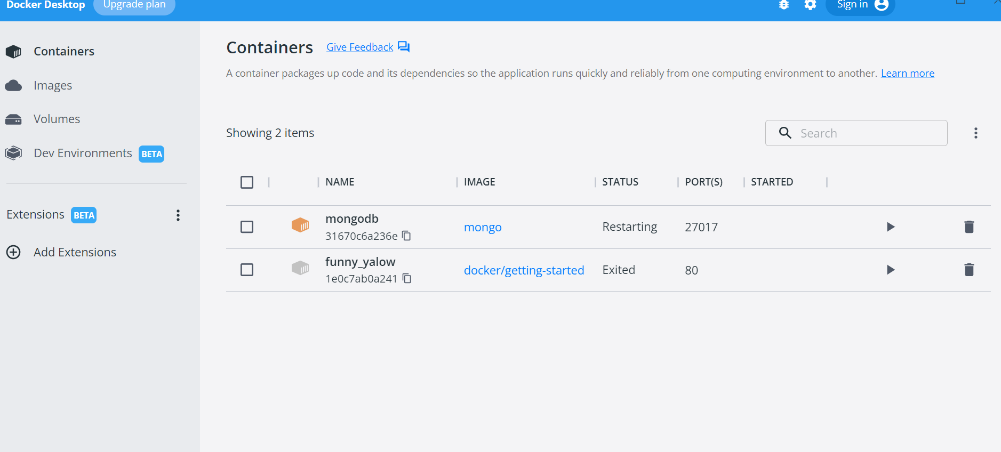Delete the funny_yalow container

[x=969, y=270]
